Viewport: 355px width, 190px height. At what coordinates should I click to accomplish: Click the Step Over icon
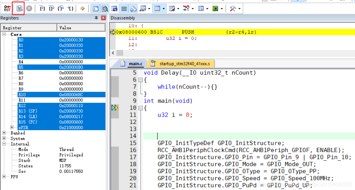[51, 8]
